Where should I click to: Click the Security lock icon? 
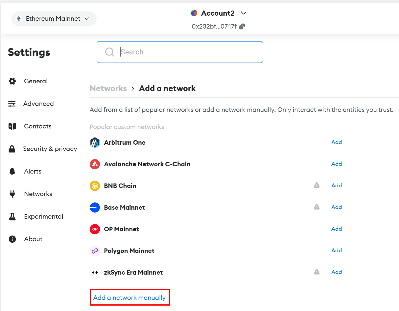click(x=12, y=149)
